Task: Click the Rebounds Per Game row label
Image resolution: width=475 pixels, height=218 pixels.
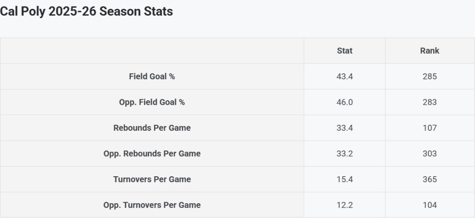Action: (x=152, y=128)
